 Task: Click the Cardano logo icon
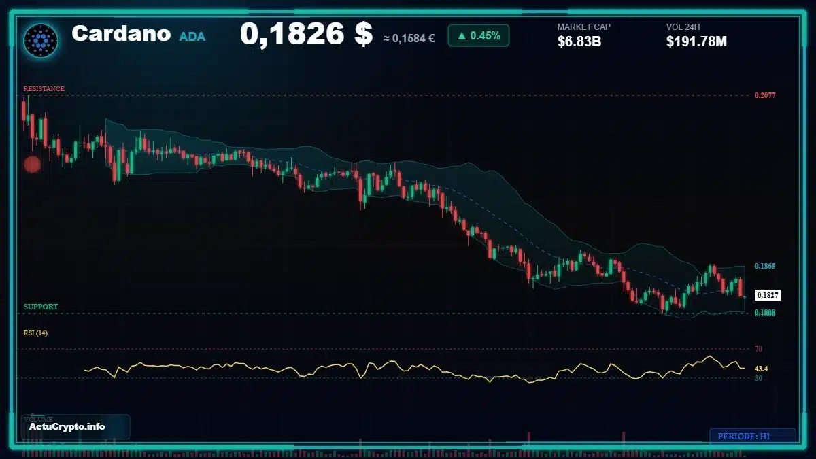click(41, 40)
